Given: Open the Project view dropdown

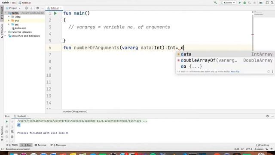Looking at the screenshot, I should click(13, 8).
